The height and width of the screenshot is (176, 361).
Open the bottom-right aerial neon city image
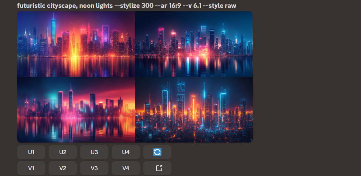coord(194,110)
